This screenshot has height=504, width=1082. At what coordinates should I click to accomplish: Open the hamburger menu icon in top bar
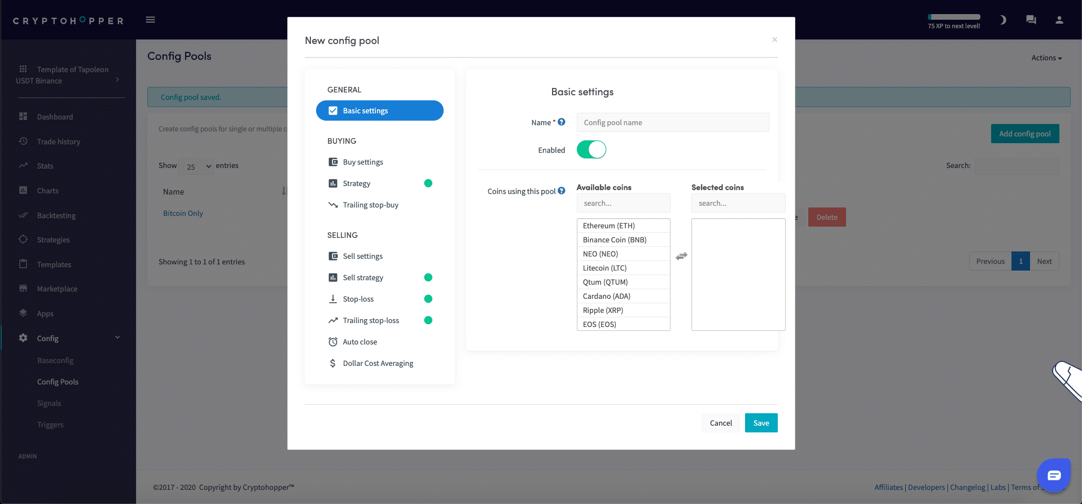(150, 20)
